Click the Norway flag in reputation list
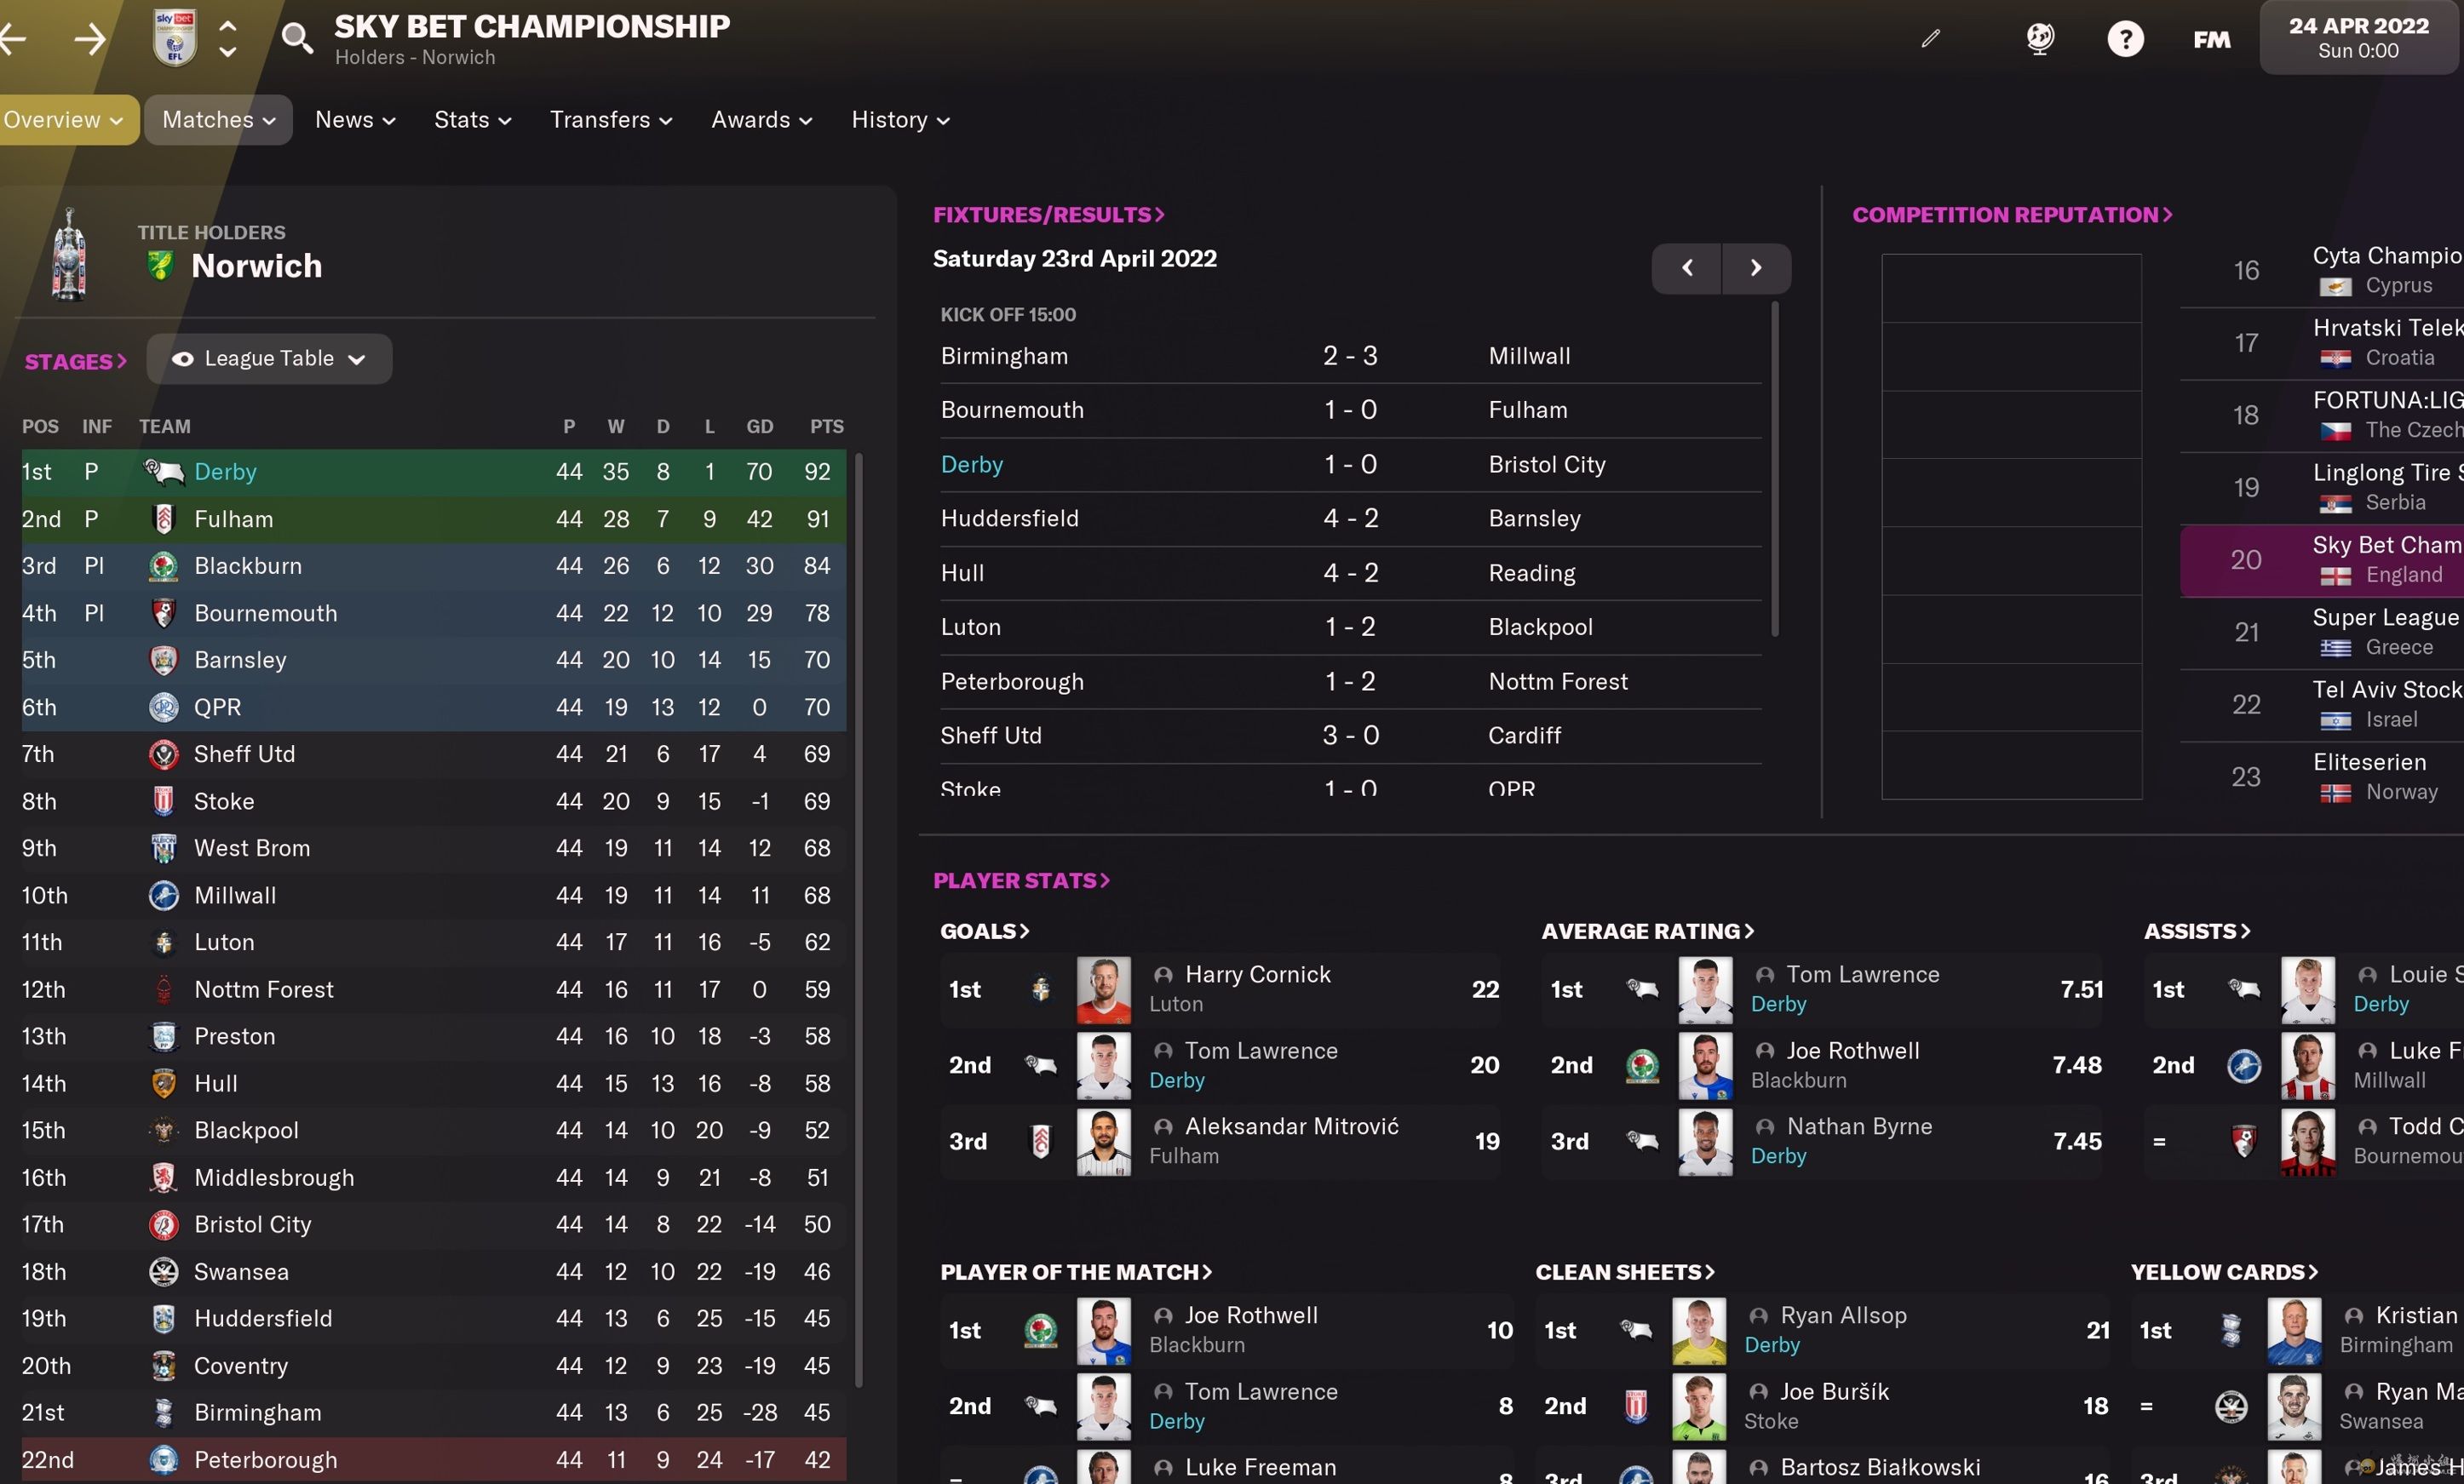 click(2335, 793)
